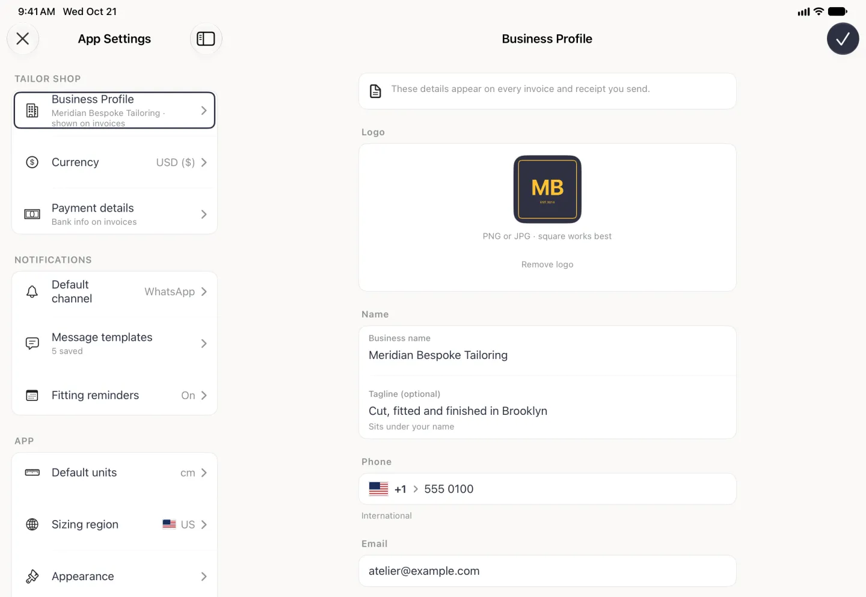
Task: Edit the email atelier@example.com field
Action: (547, 571)
